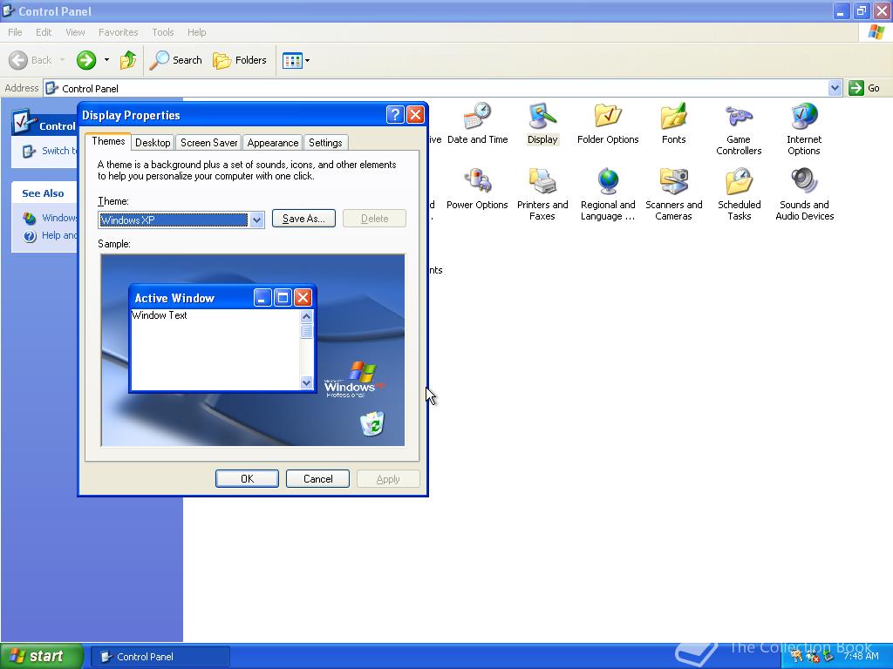Click OK in Display Properties
The image size is (893, 669).
(247, 479)
